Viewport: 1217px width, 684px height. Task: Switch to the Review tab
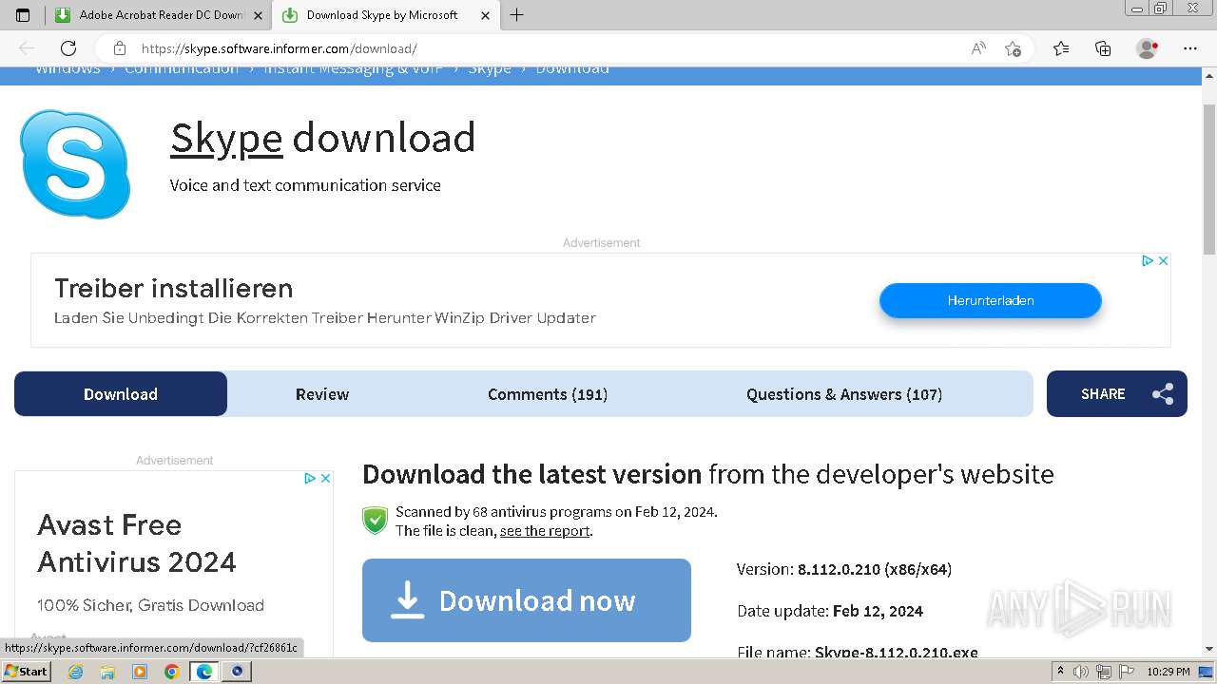click(x=322, y=394)
